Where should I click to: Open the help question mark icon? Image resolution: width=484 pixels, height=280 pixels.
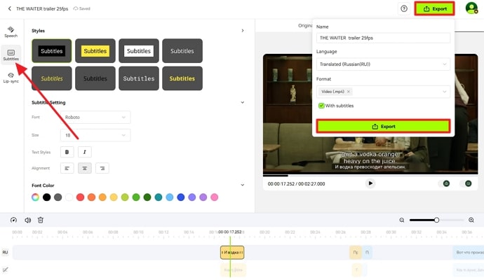pyautogui.click(x=404, y=8)
